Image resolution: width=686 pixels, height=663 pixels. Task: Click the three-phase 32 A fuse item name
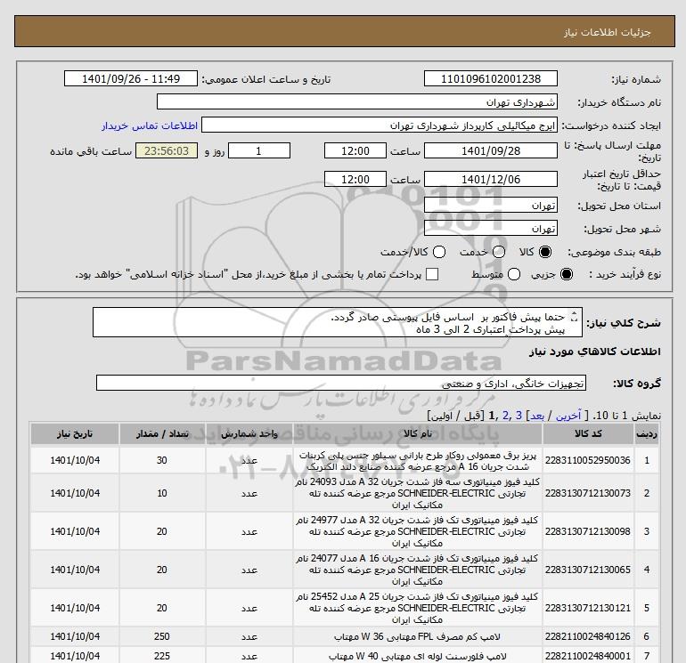tap(417, 493)
